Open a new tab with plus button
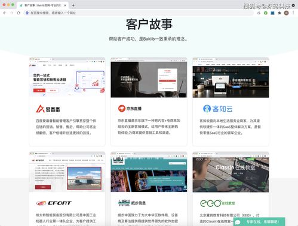The height and width of the screenshot is (226, 298). pyautogui.click(x=73, y=5)
